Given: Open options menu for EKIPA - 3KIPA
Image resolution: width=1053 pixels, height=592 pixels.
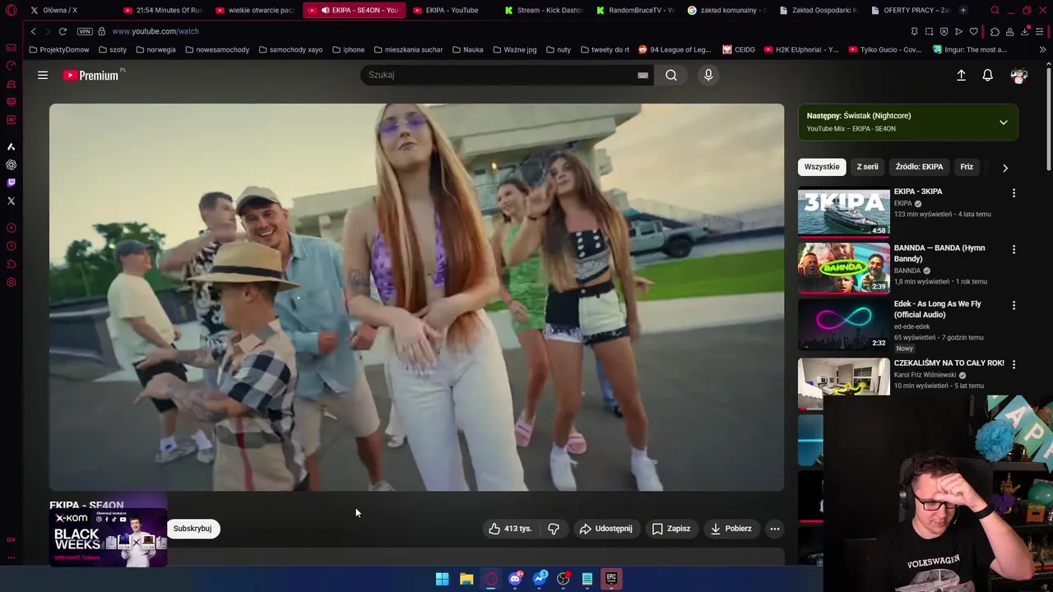Looking at the screenshot, I should click(x=1014, y=192).
